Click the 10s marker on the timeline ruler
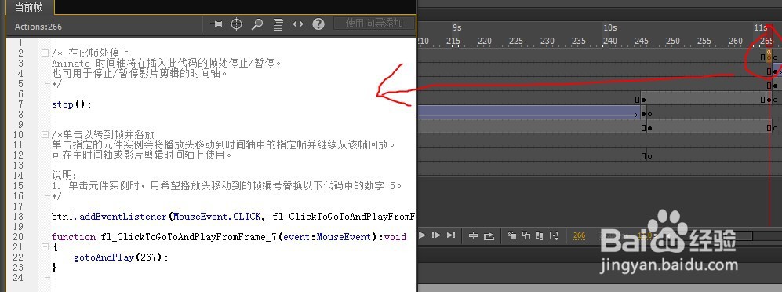782x292 pixels. [610, 27]
